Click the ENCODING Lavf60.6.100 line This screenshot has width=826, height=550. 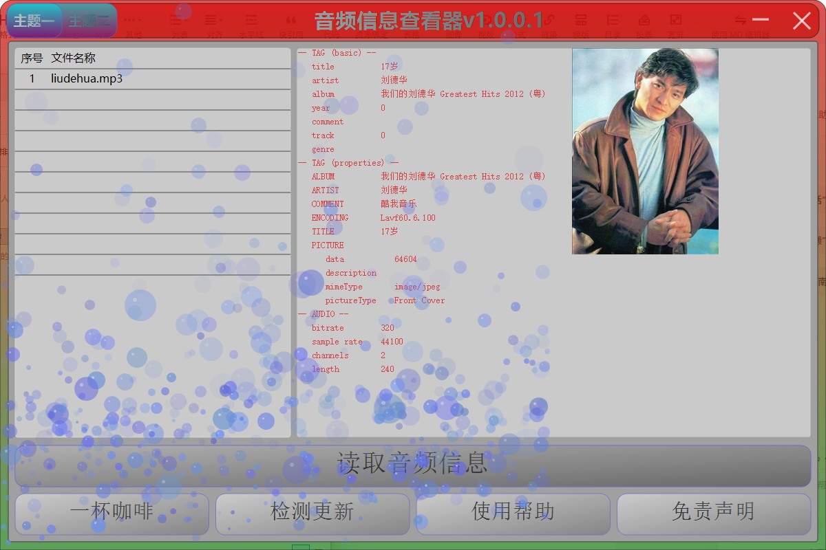[x=373, y=218]
